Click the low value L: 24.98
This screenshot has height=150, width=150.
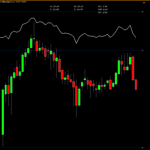click(78, 10)
